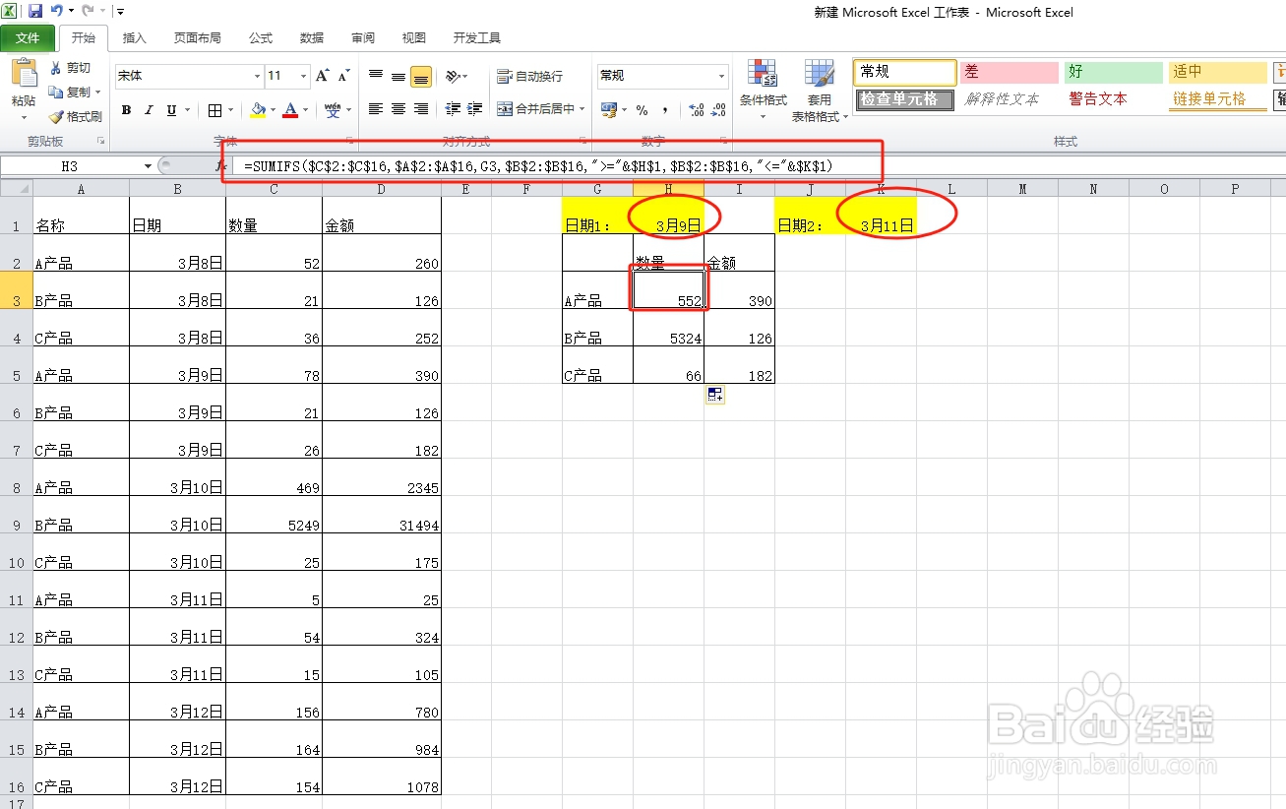Open phonetic guide 文 icon
This screenshot has width=1286, height=809.
(333, 109)
